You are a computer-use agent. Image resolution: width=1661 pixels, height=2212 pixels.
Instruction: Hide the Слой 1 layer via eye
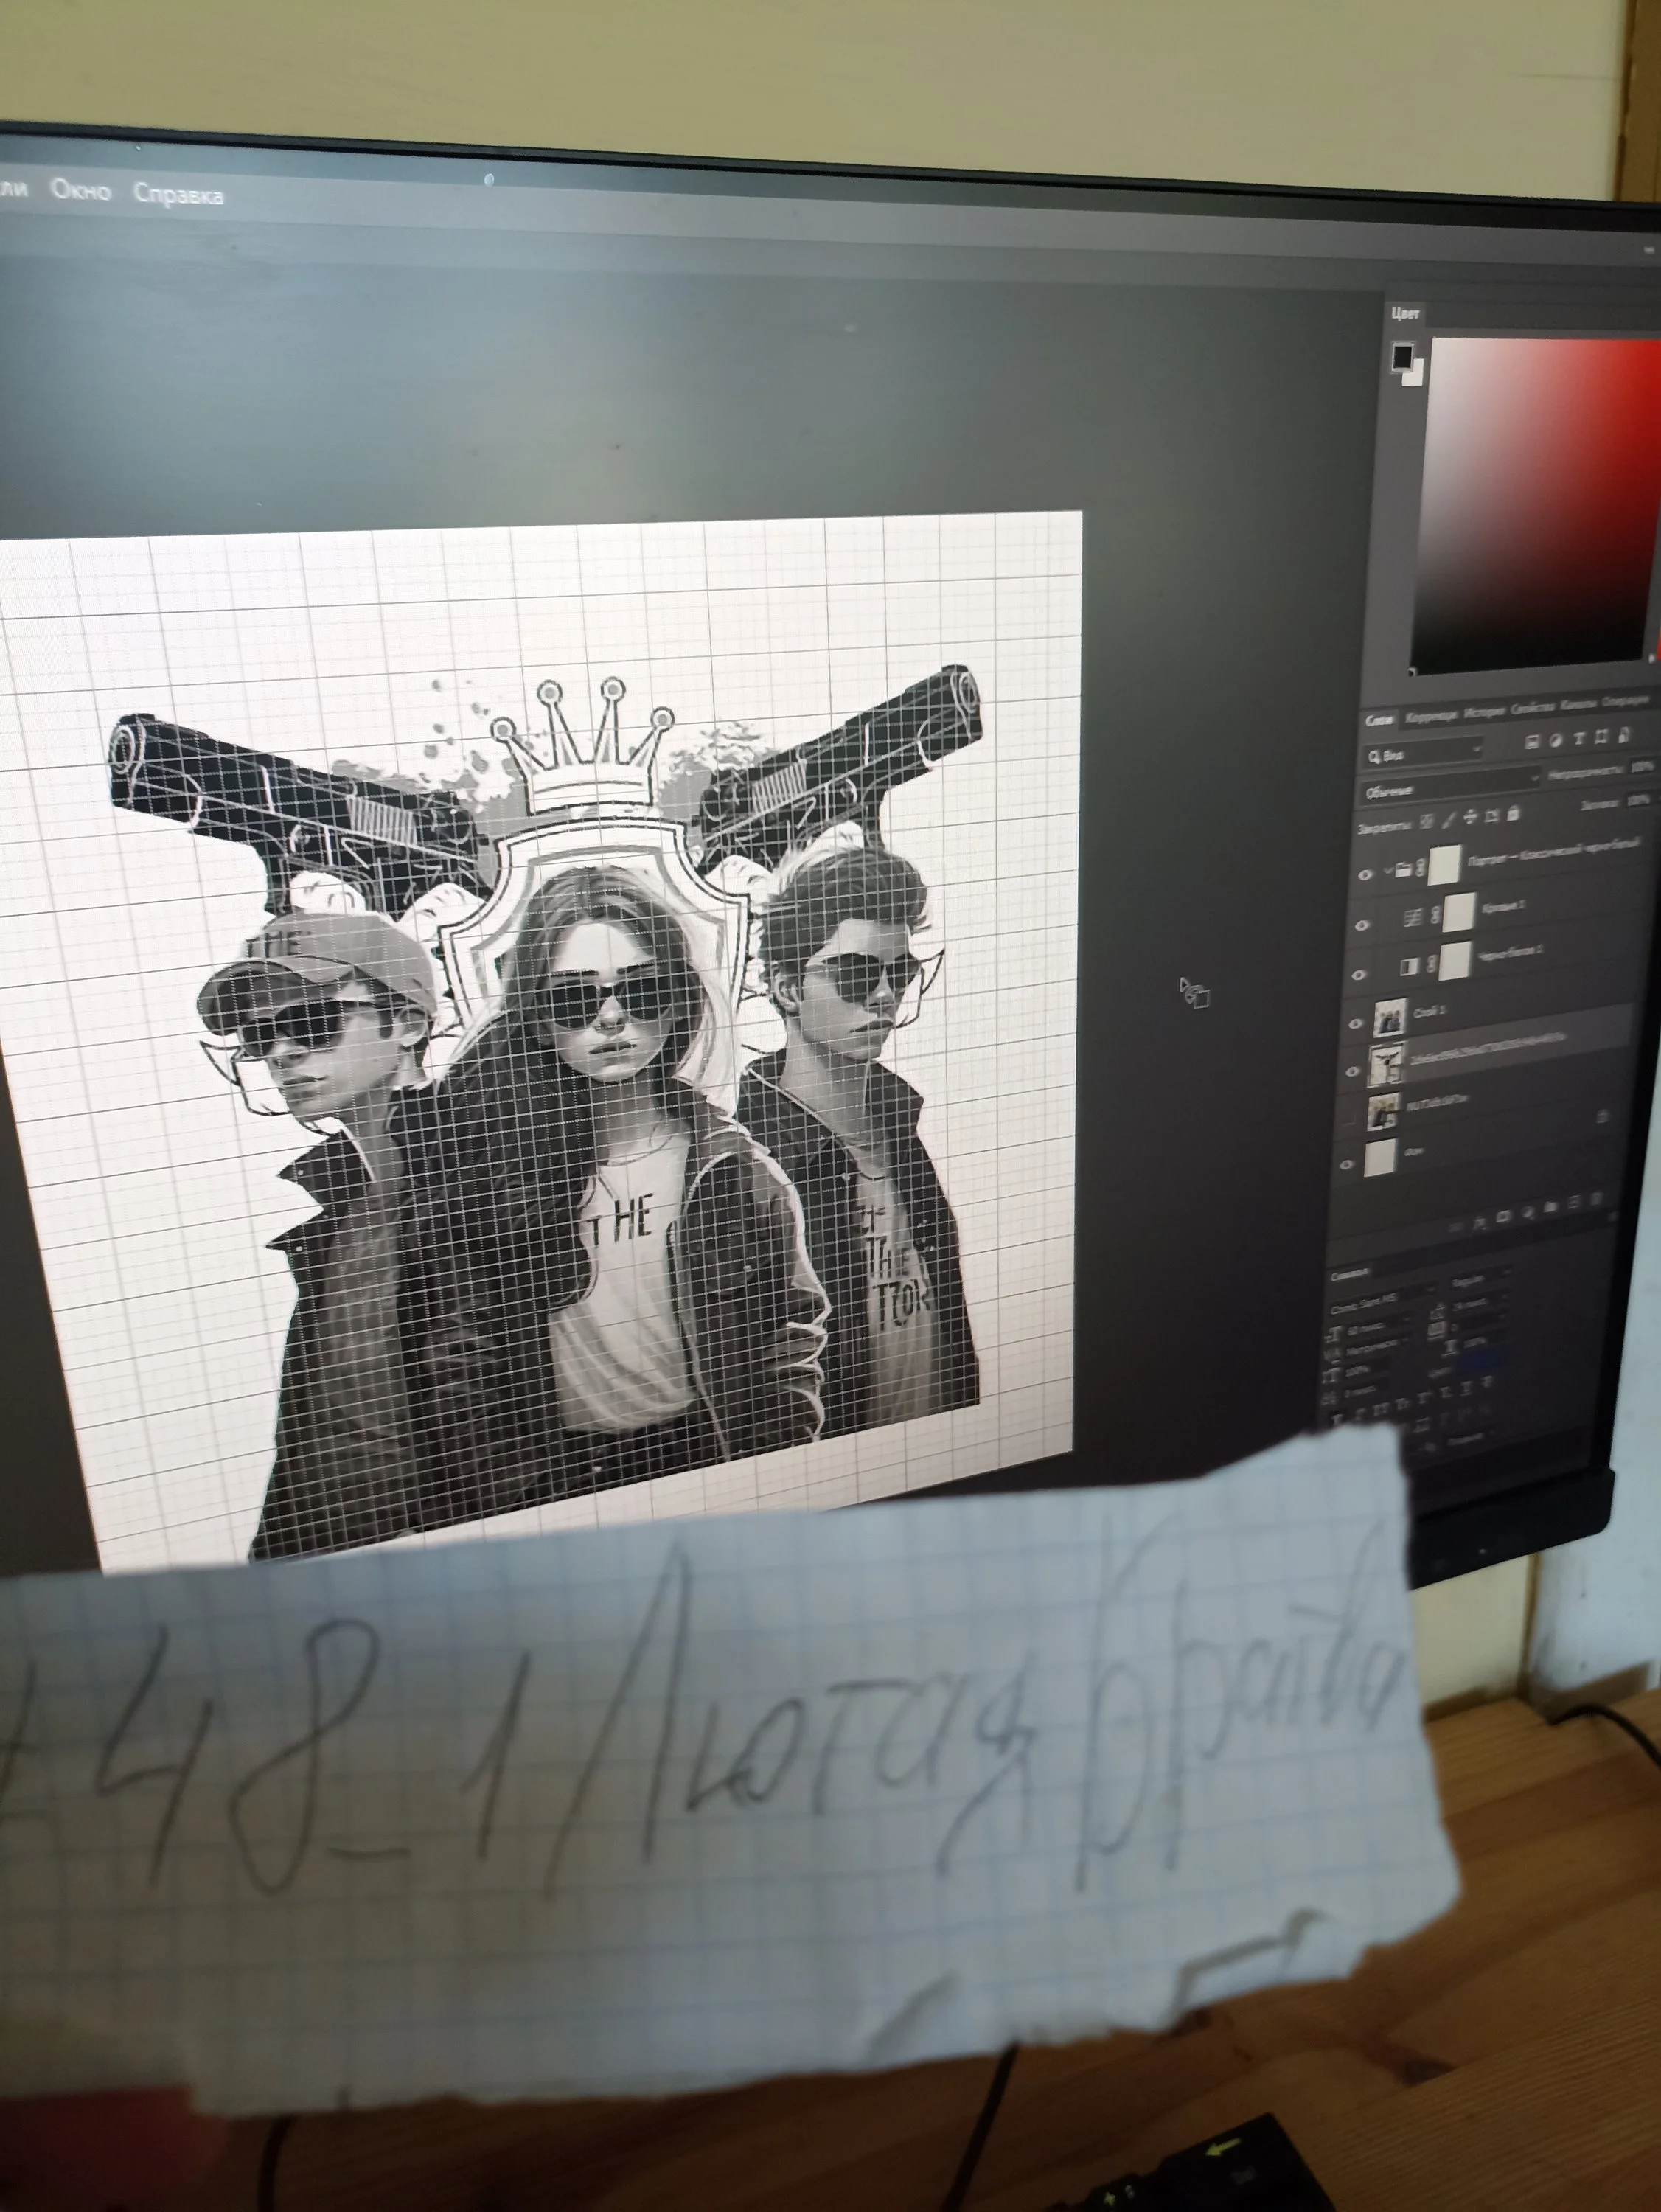[1356, 1023]
